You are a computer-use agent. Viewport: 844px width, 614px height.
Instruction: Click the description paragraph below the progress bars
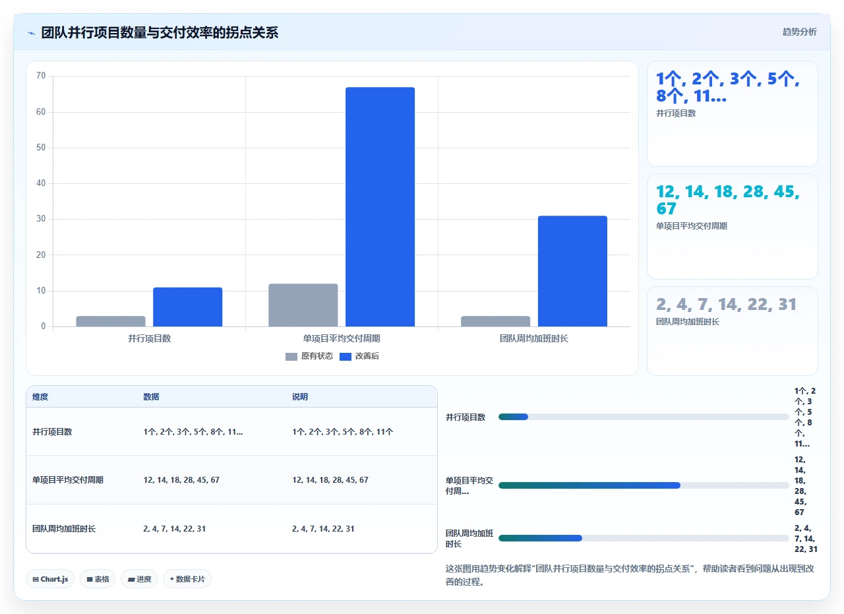pos(630,575)
